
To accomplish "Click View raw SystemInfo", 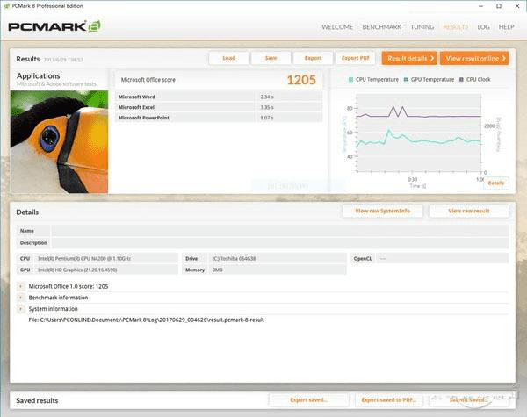I will pos(382,211).
